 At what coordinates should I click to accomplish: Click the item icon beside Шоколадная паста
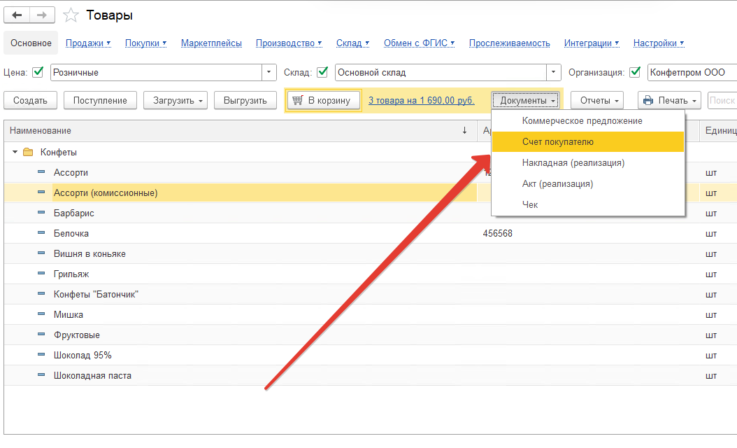[41, 375]
